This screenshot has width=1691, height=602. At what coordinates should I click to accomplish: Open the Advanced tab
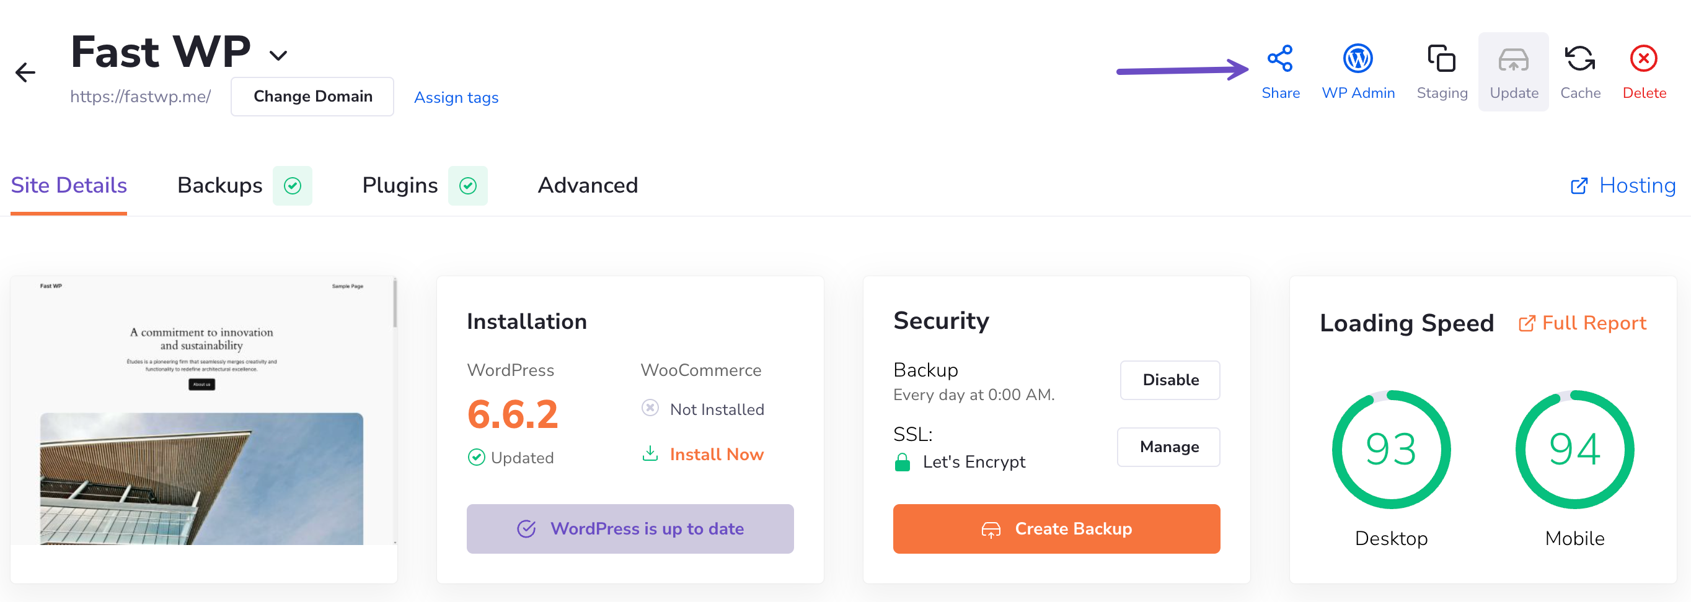(587, 186)
